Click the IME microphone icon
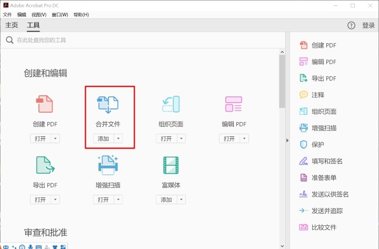This screenshot has height=249, width=379. pos(31,247)
